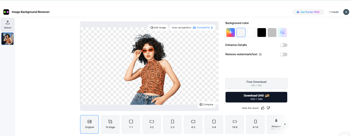The height and width of the screenshot is (136, 351).
Task: Add a custom gradient background color
Action: click(x=230, y=33)
